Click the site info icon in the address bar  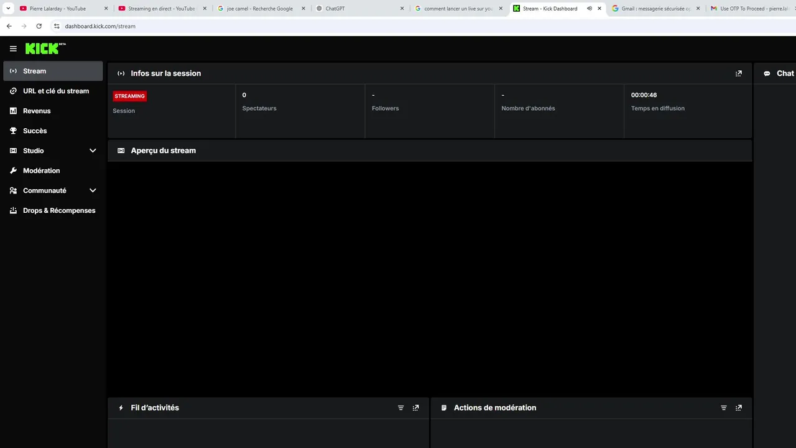57,26
